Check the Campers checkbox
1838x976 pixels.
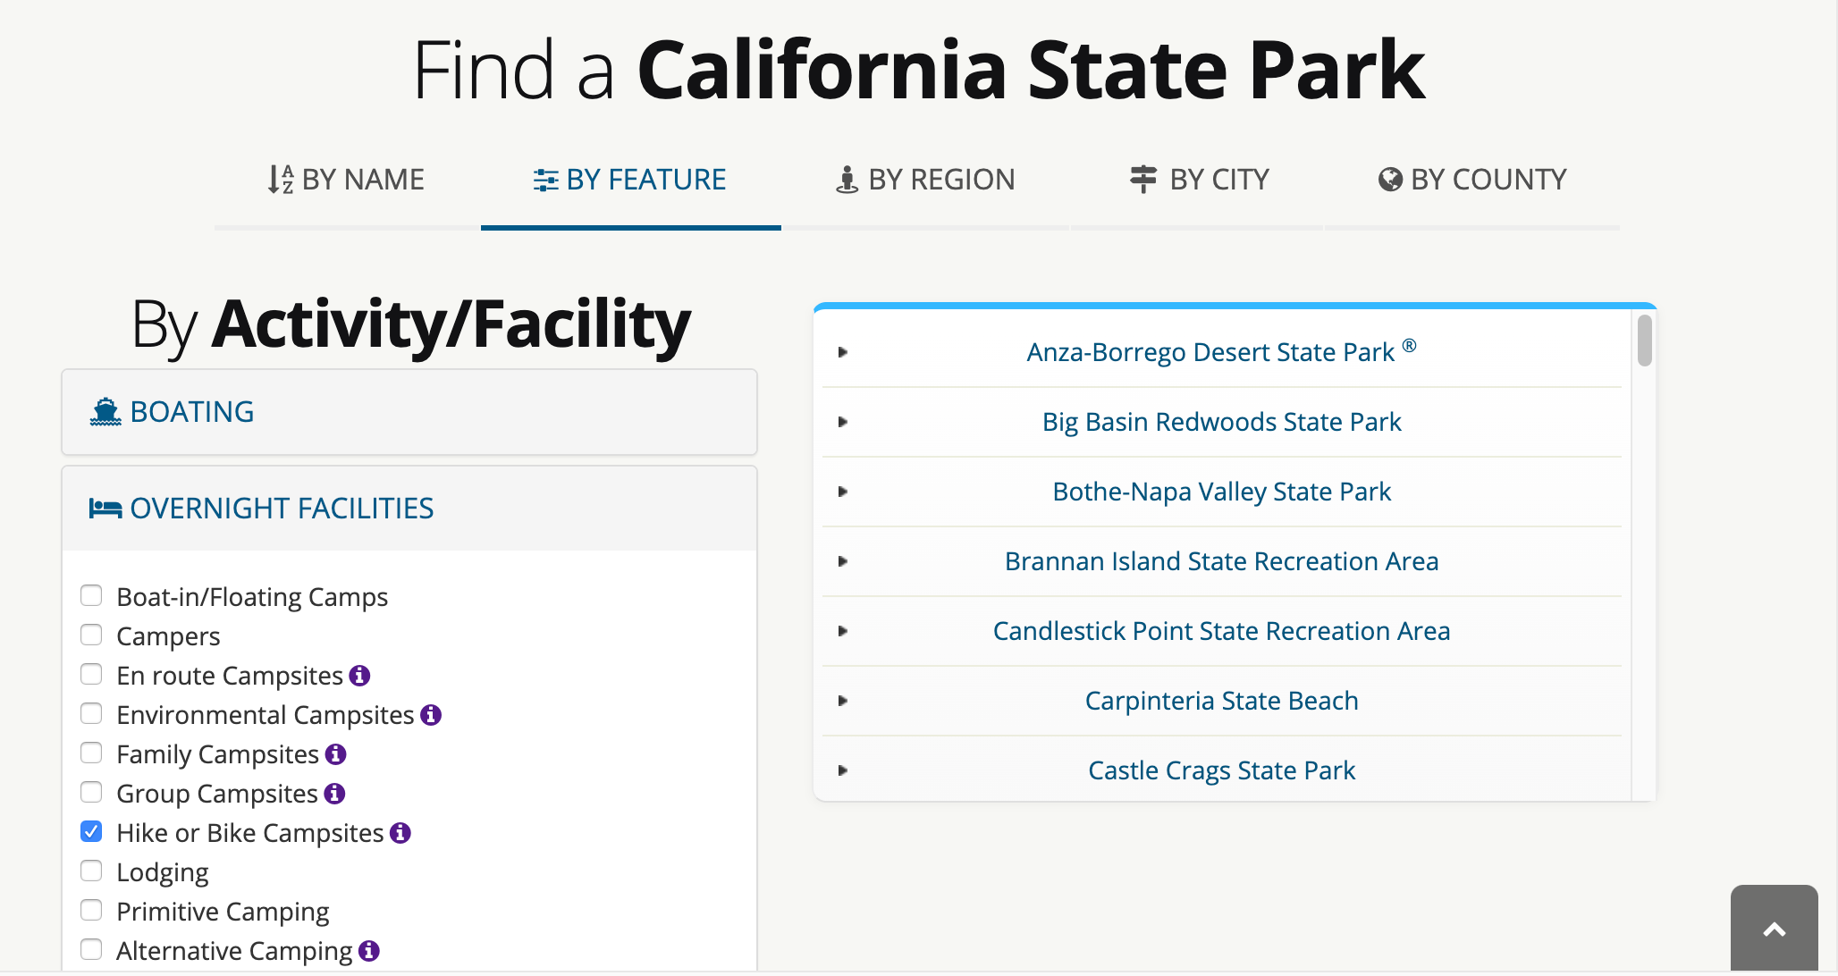click(x=91, y=635)
